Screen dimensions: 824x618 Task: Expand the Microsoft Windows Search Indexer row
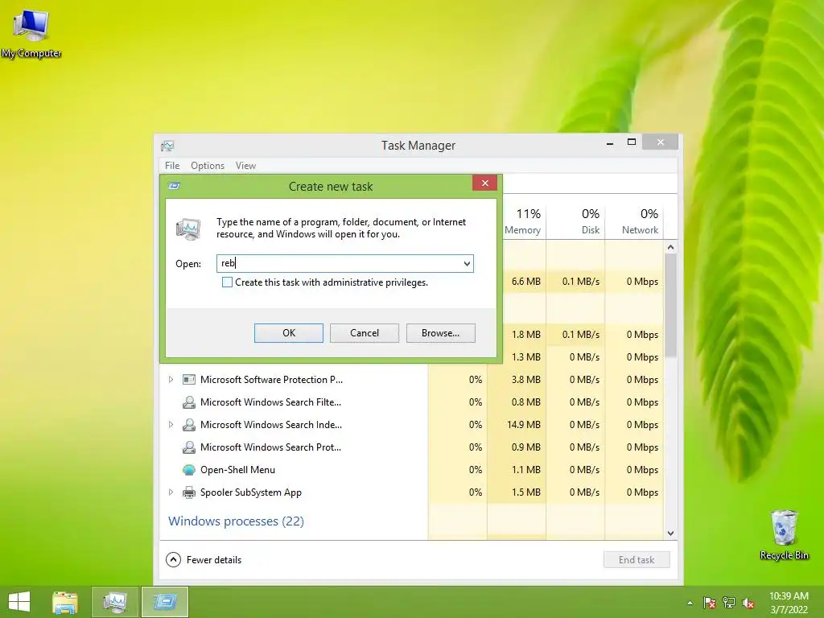[x=171, y=425]
